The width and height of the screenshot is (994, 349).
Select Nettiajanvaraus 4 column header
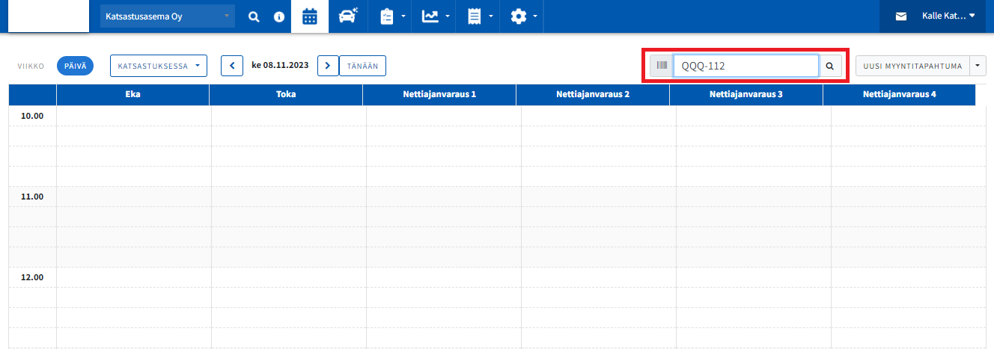[899, 95]
